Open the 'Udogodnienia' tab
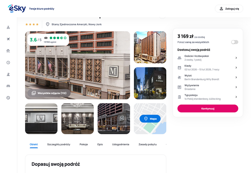Viewport: 251px width, 173px height. tap(120, 145)
